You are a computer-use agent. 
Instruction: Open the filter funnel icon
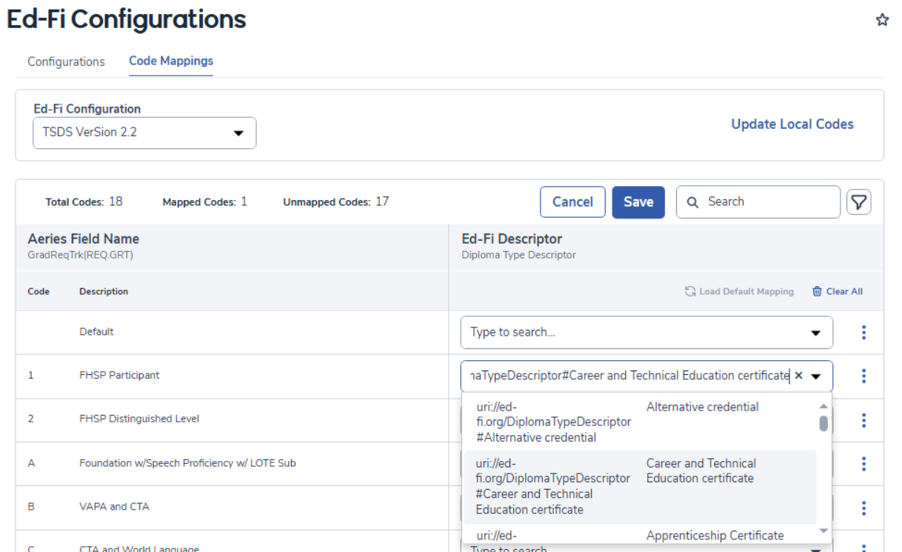pos(858,202)
